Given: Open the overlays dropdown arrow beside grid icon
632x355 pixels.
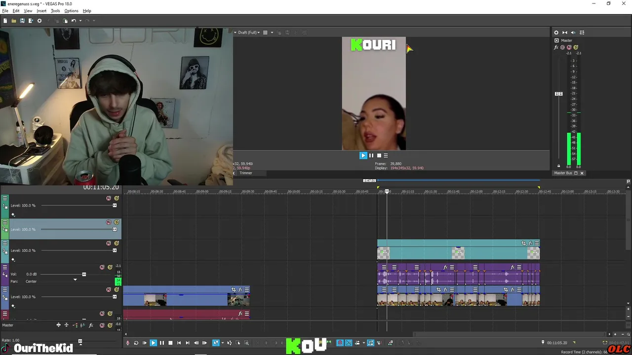Looking at the screenshot, I should coord(272,33).
